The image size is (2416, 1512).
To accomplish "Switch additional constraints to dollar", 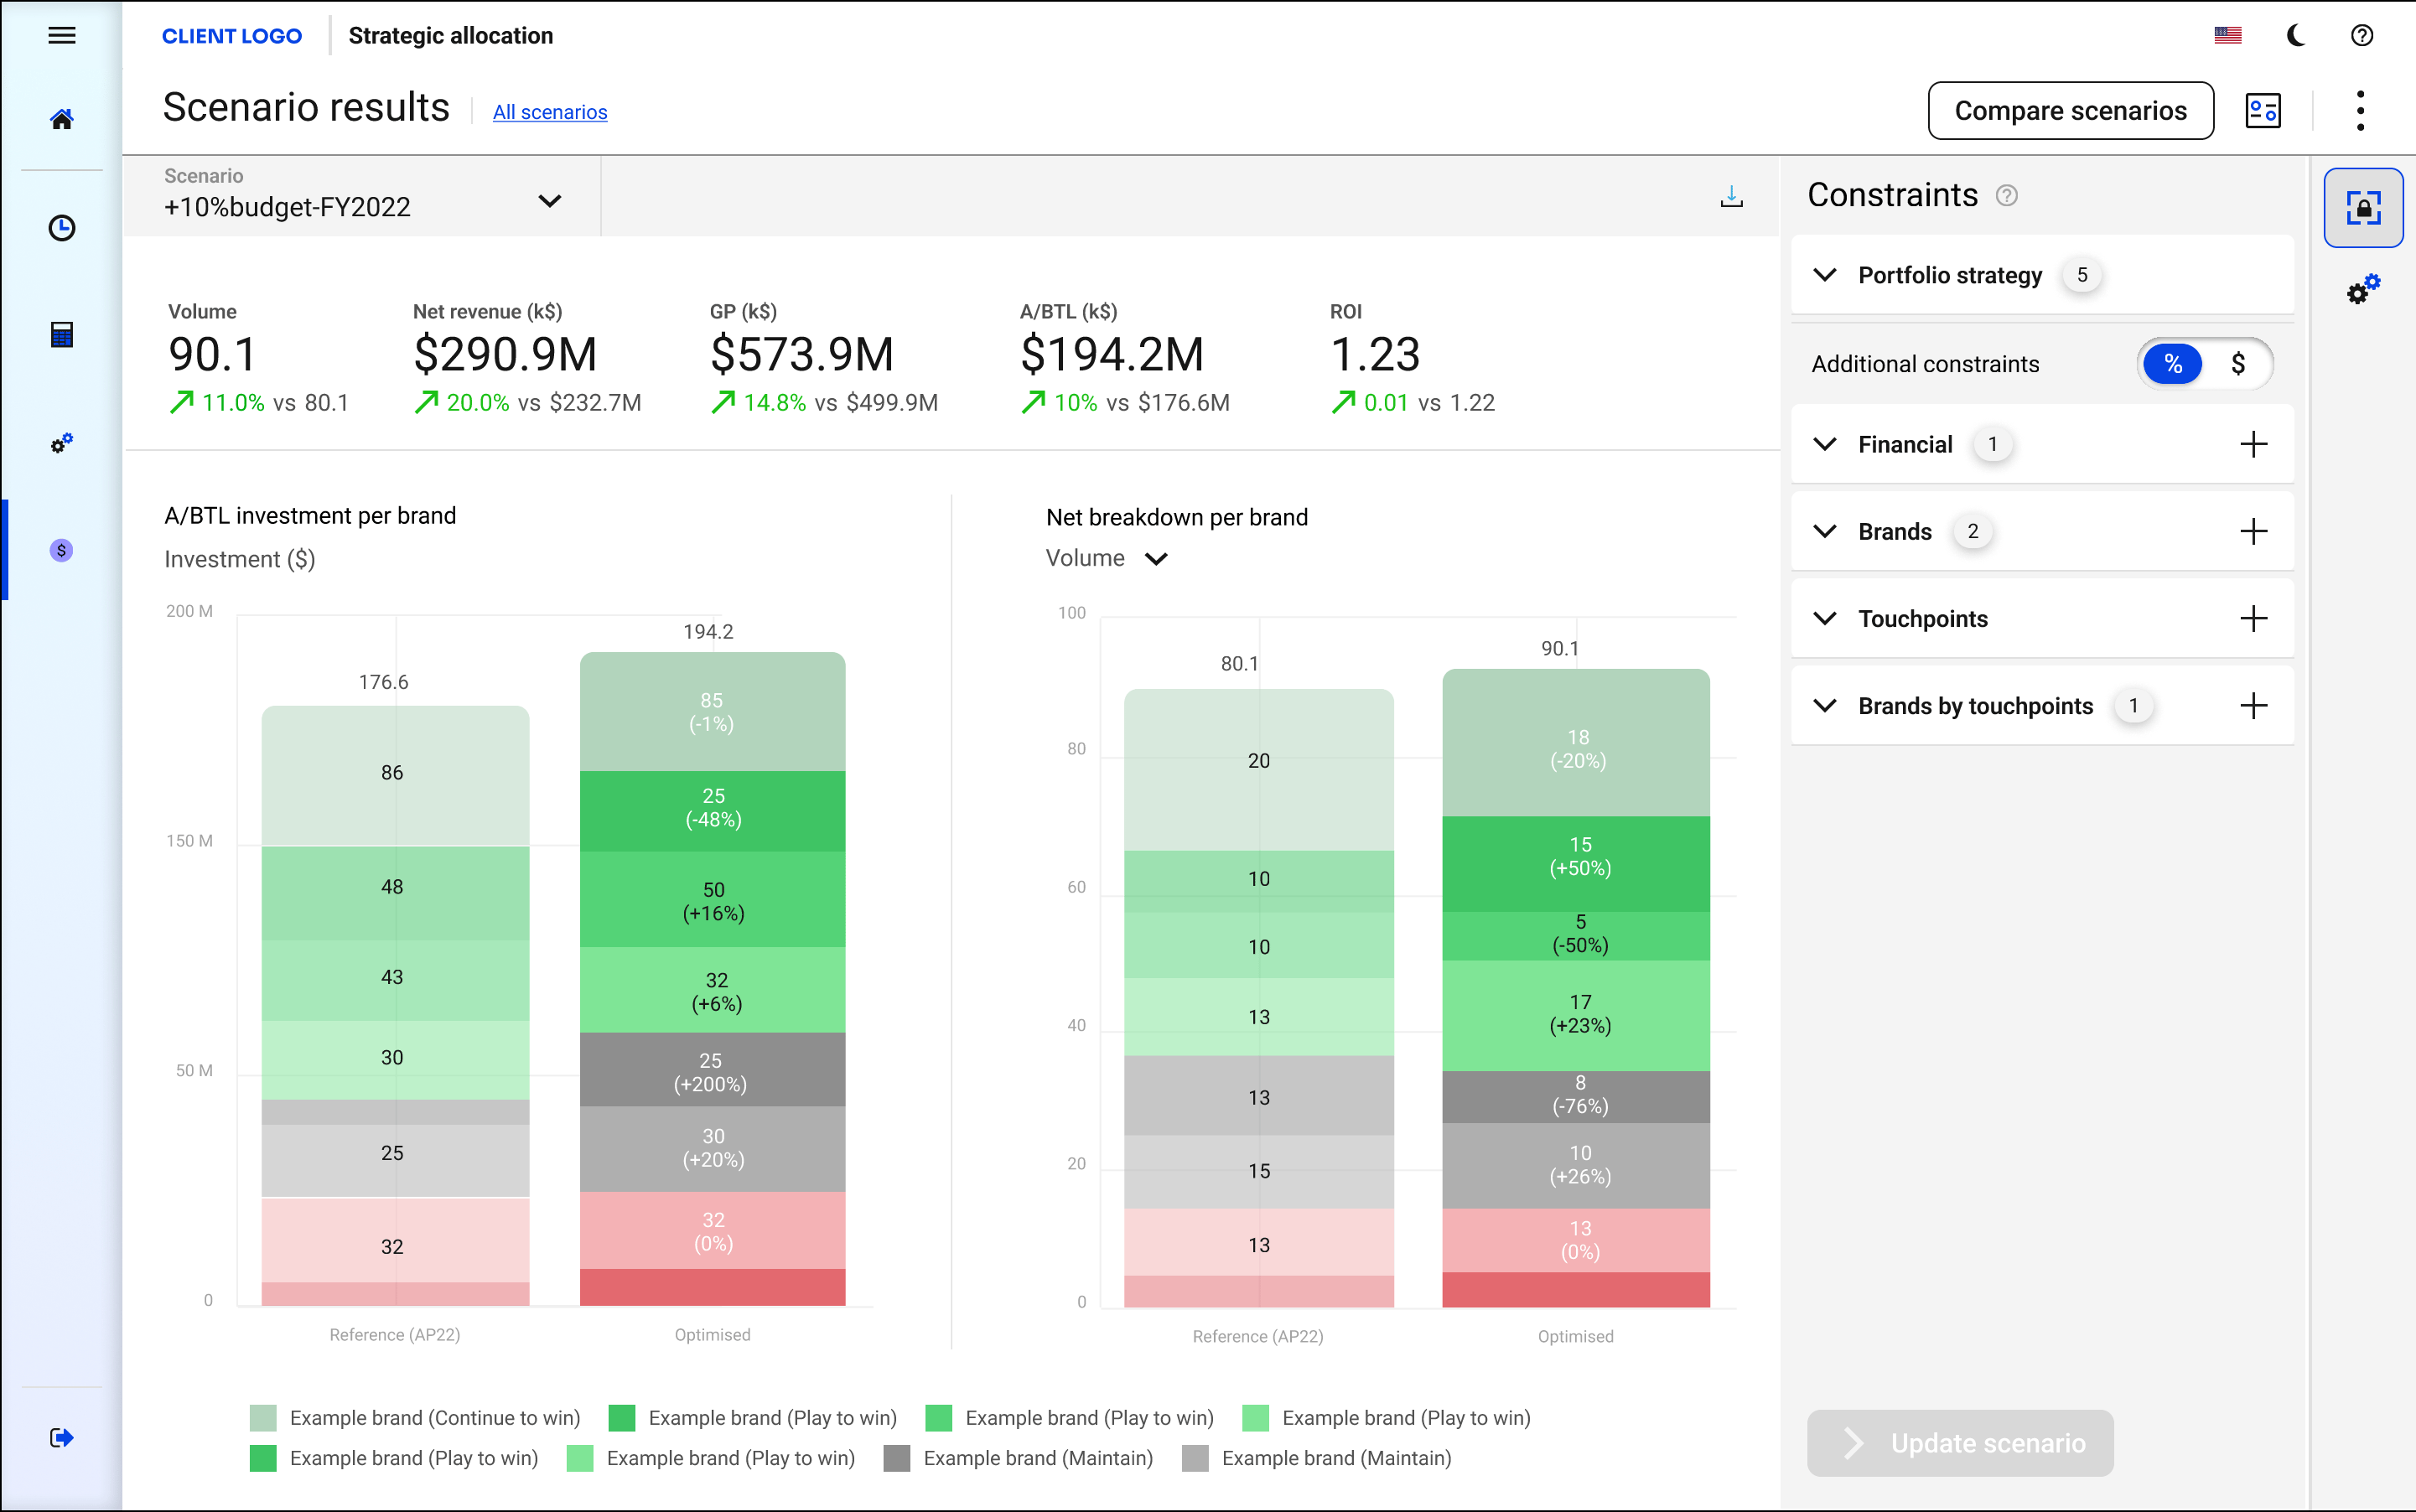I will (2238, 364).
